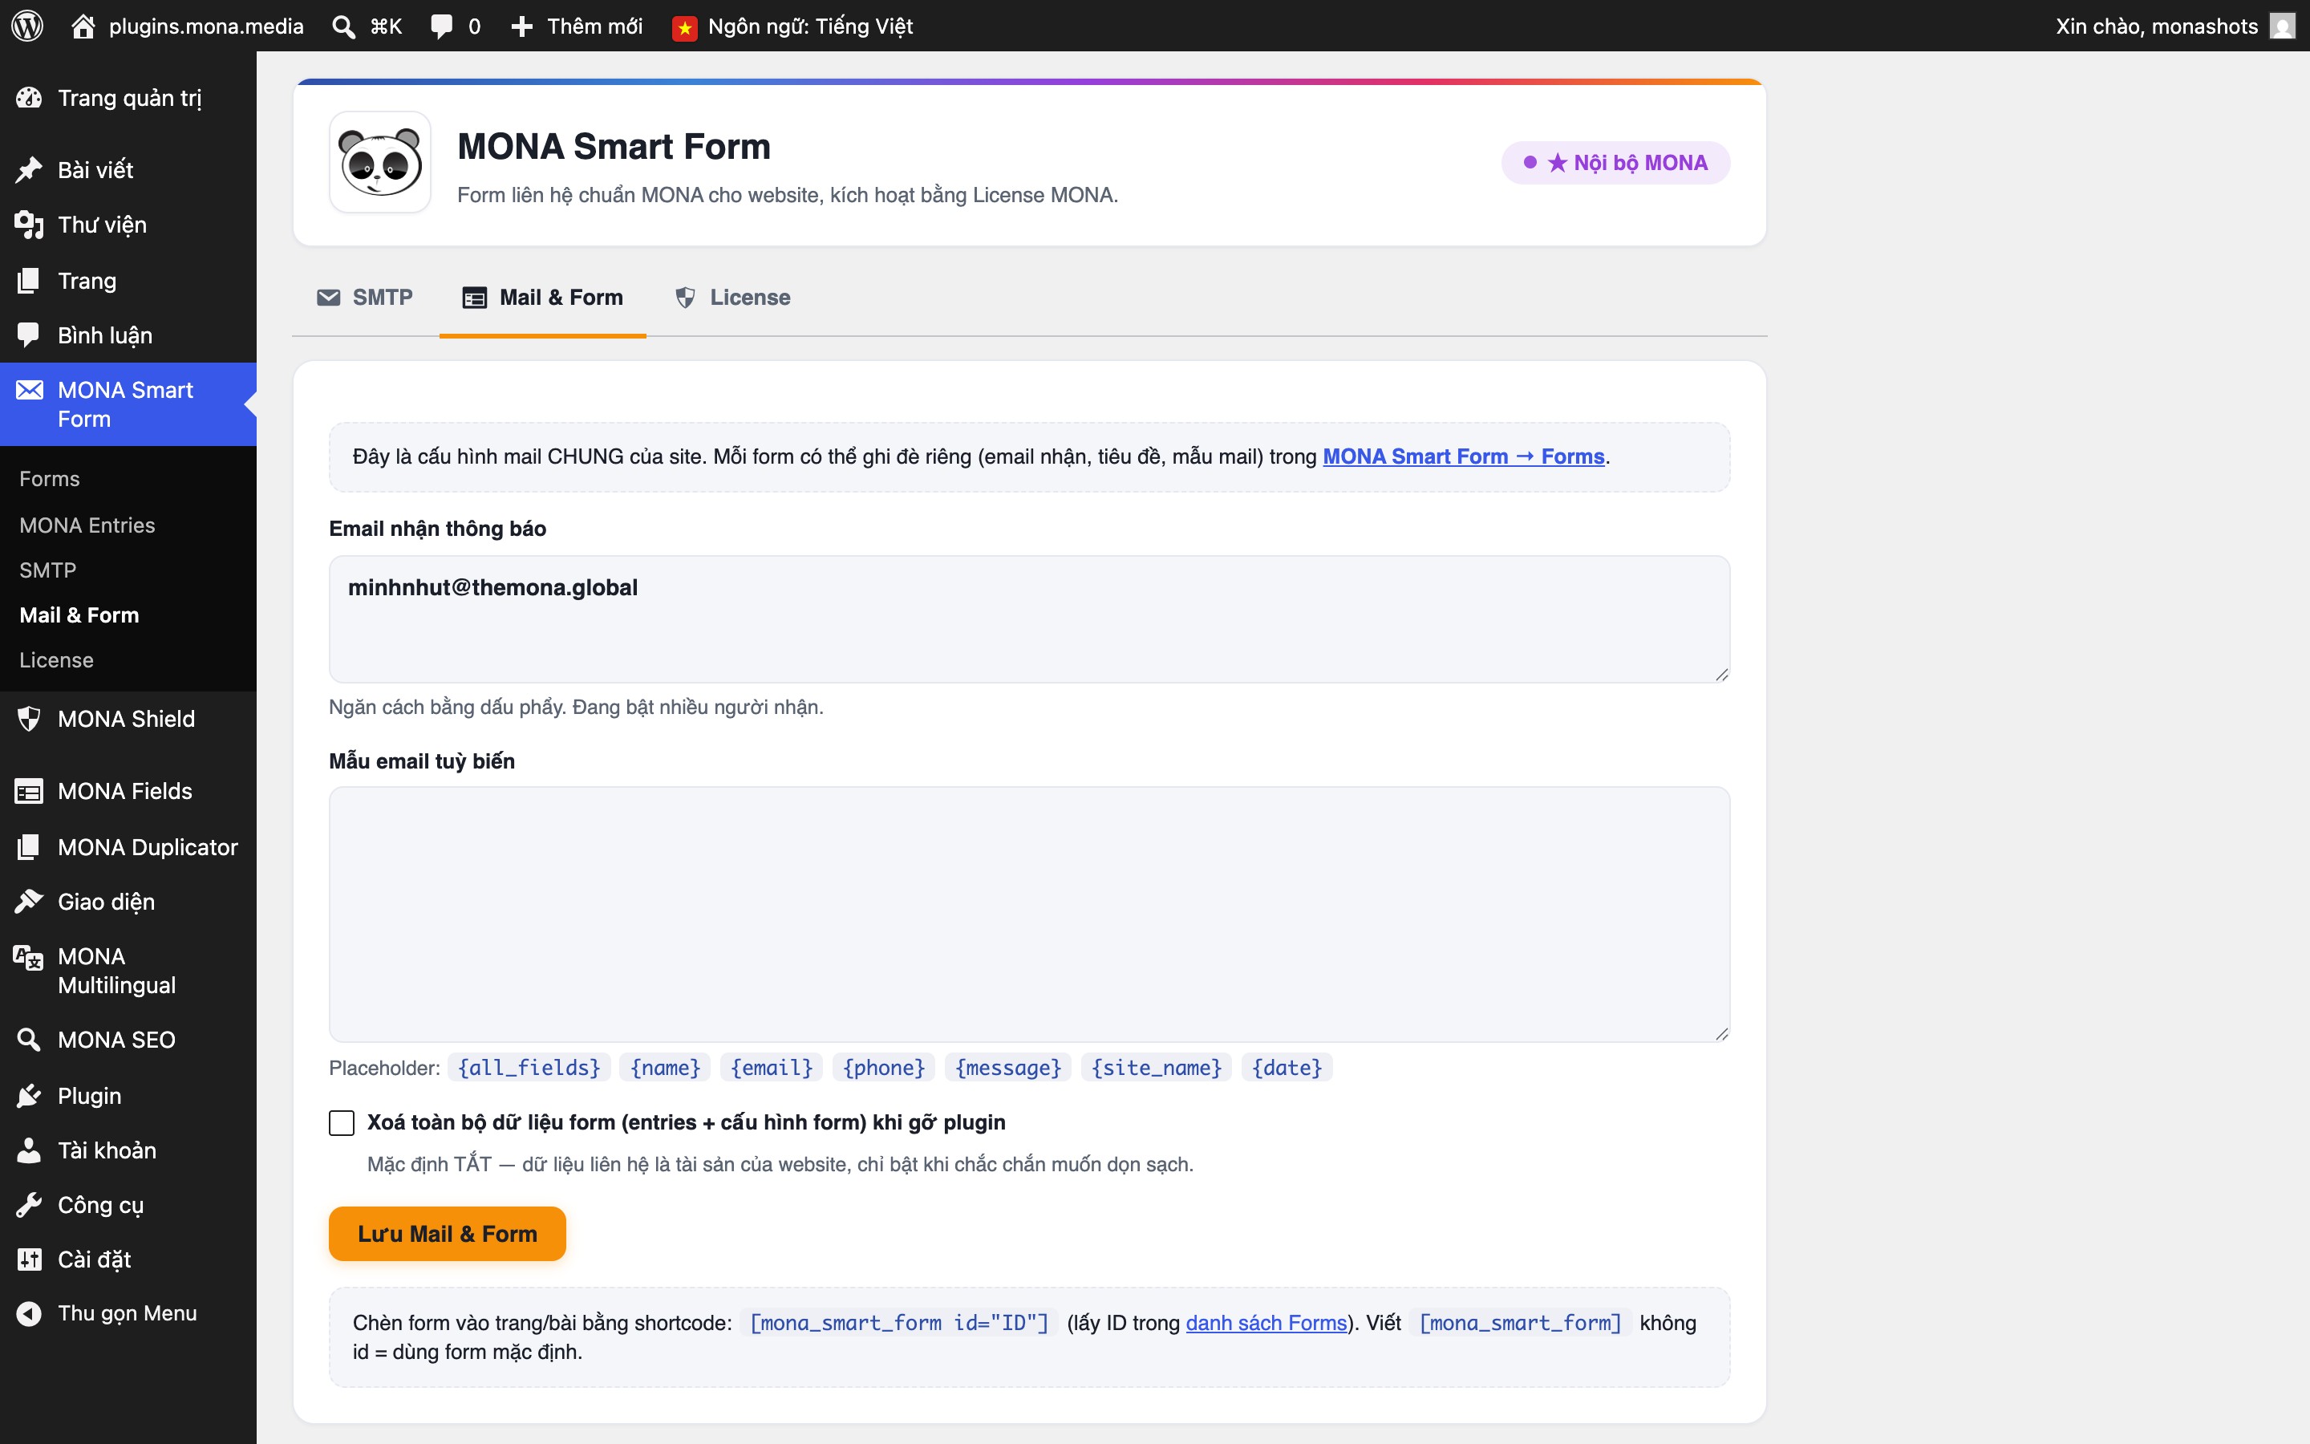Click the Bài viết pin icon
The image size is (2310, 1444).
tap(29, 169)
